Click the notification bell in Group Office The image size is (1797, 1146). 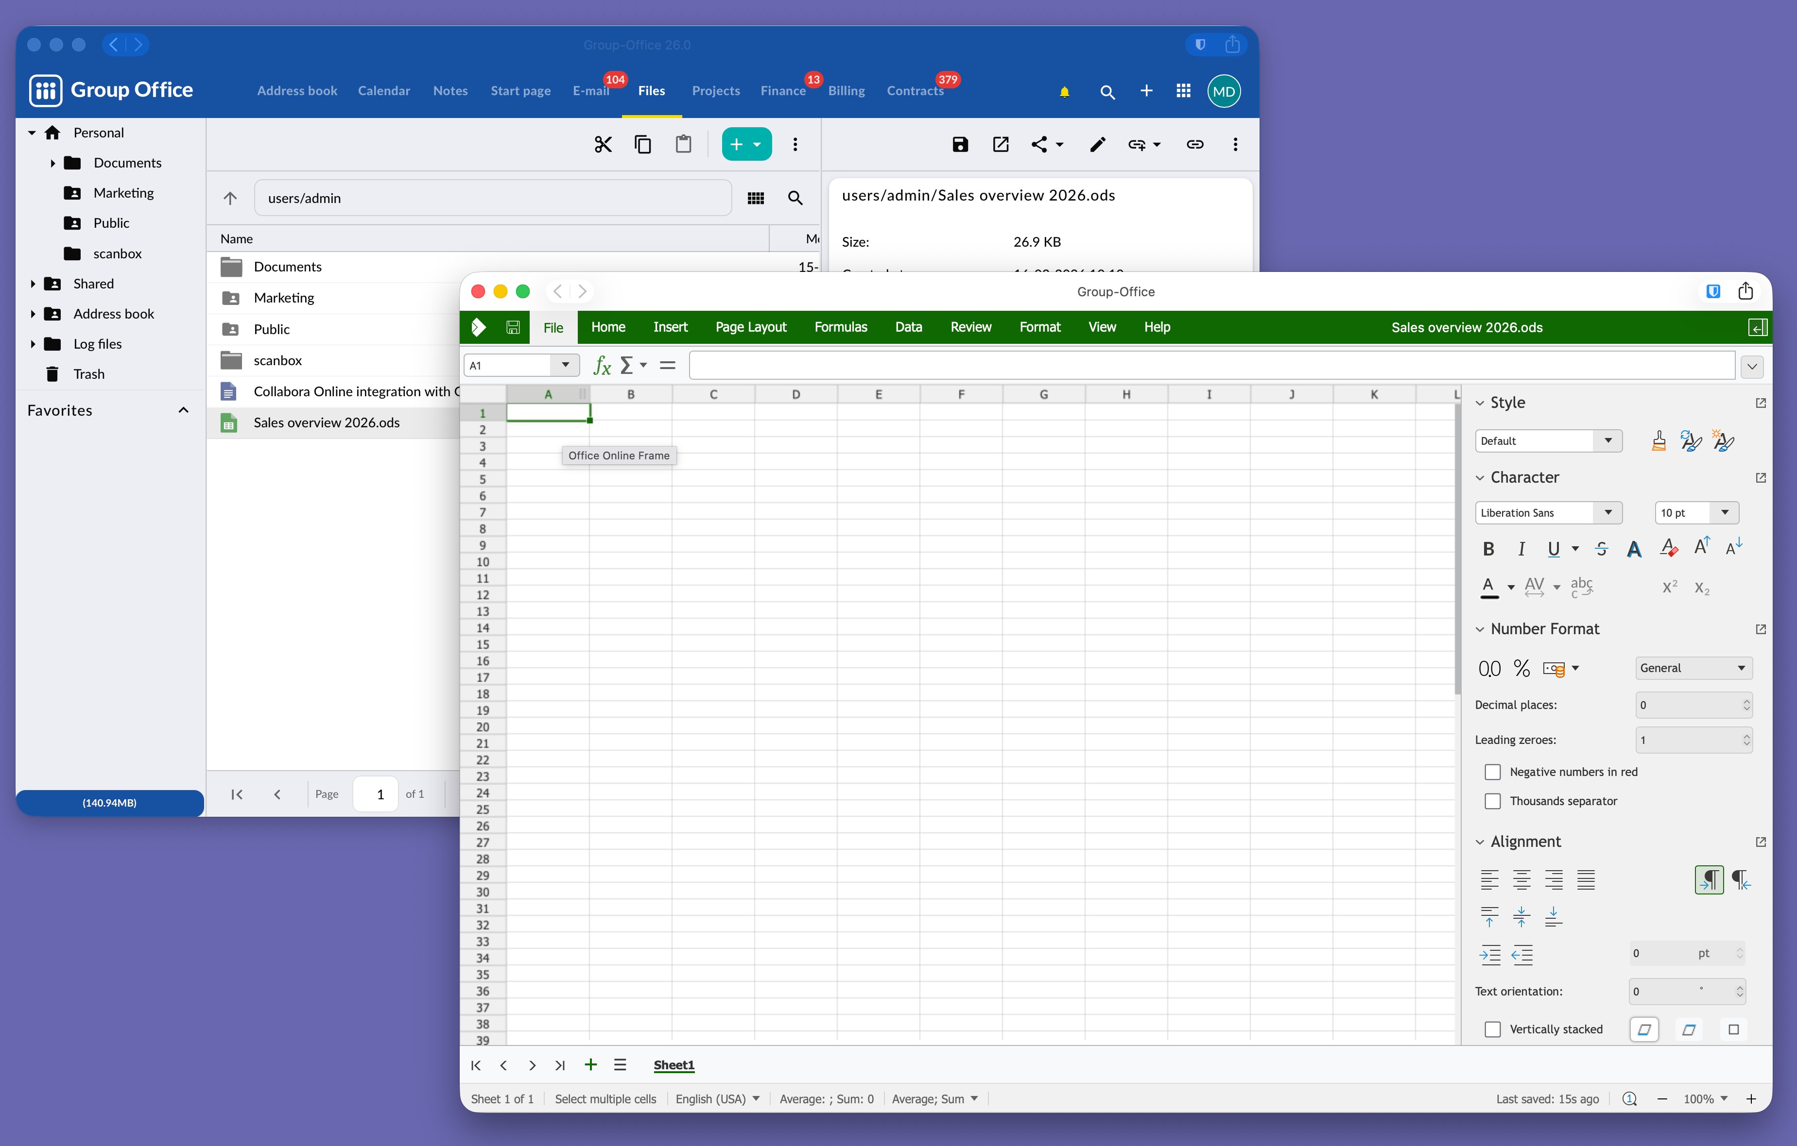(x=1064, y=92)
